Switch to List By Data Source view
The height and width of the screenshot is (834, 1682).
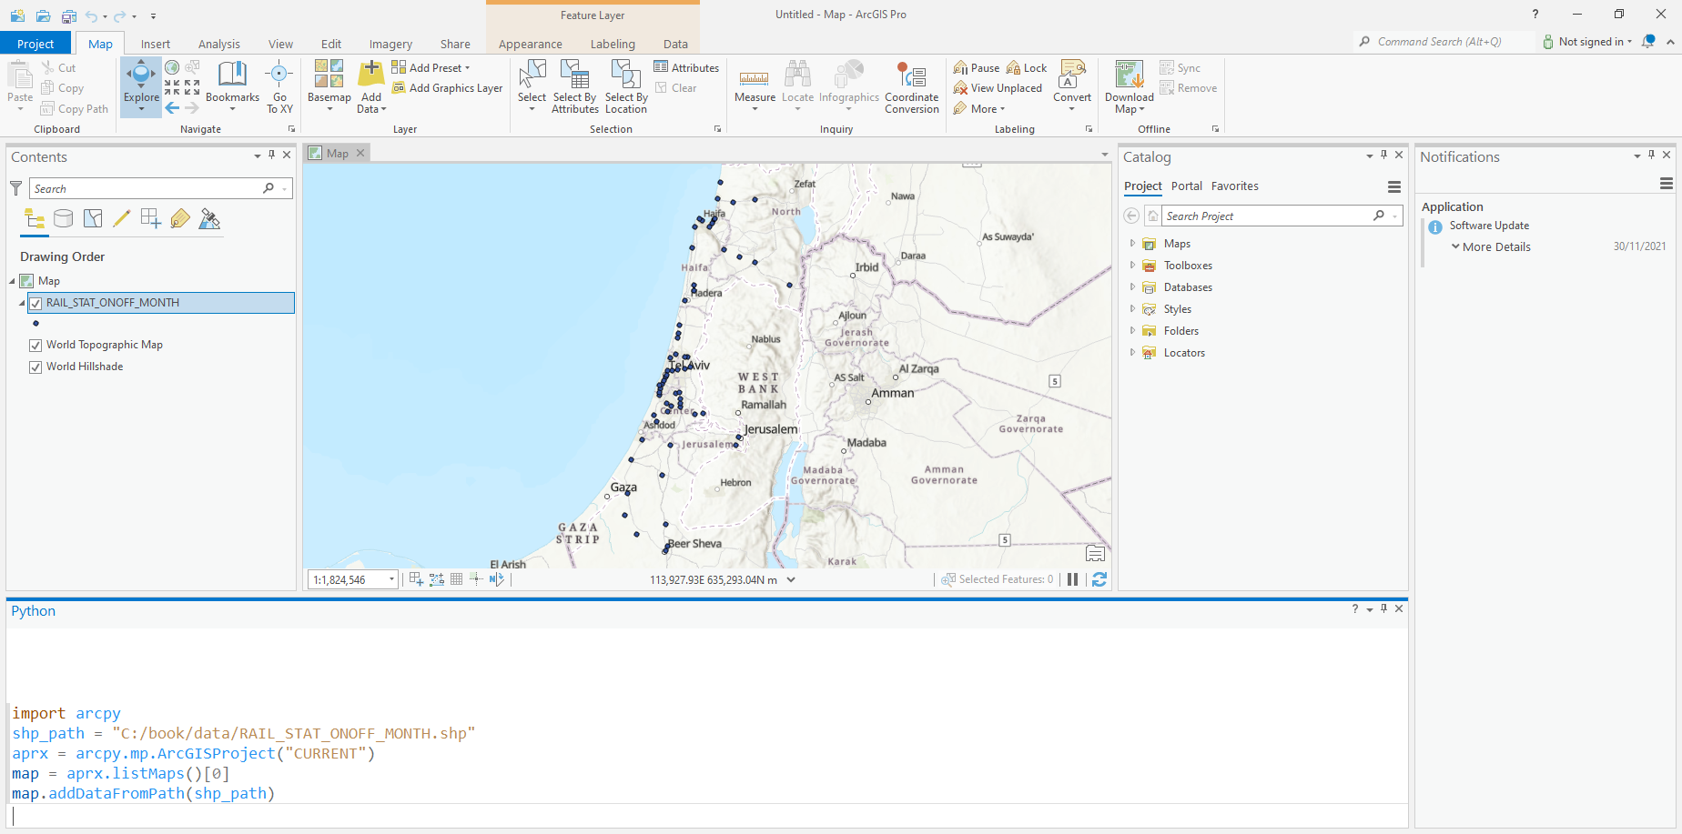(x=64, y=219)
